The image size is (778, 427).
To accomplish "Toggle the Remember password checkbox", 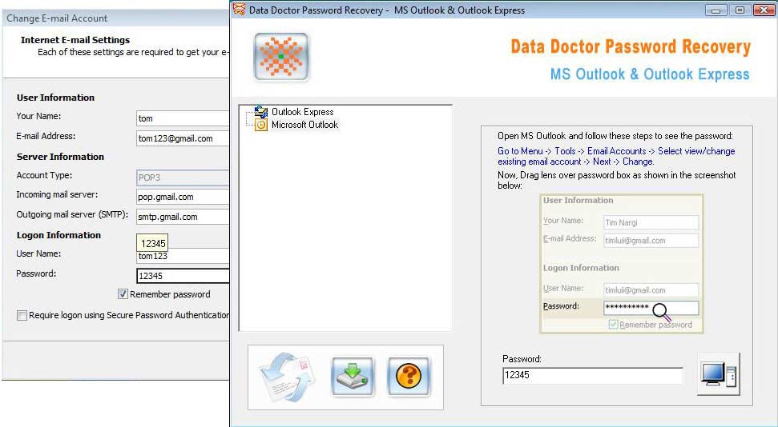I will click(123, 294).
